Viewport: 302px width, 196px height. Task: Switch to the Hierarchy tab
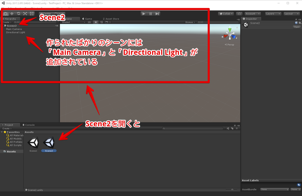coord(10,19)
